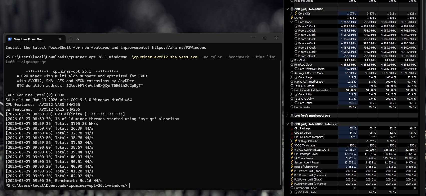This screenshot has width=426, height=196.
Task: Click the lightning icon beside CPU Package Power
Action: [292, 154]
